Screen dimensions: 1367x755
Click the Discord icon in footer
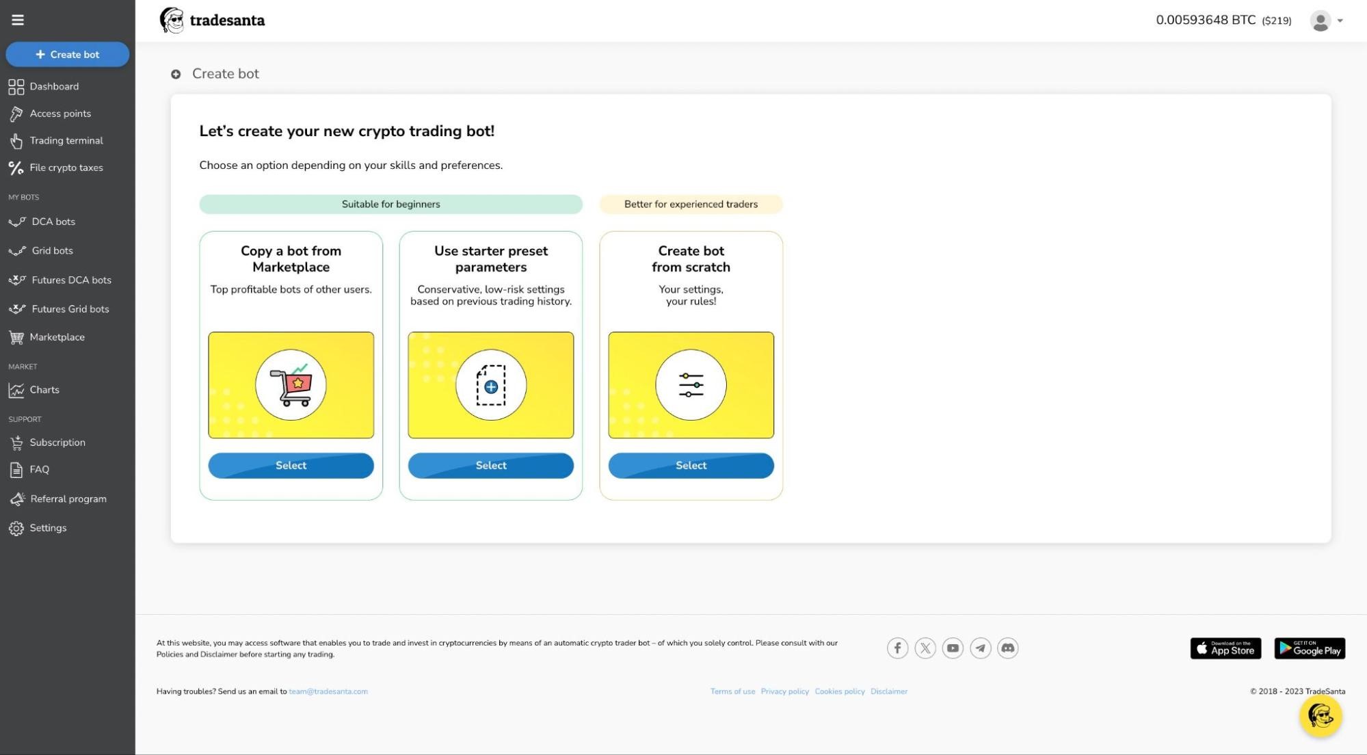[1007, 648]
